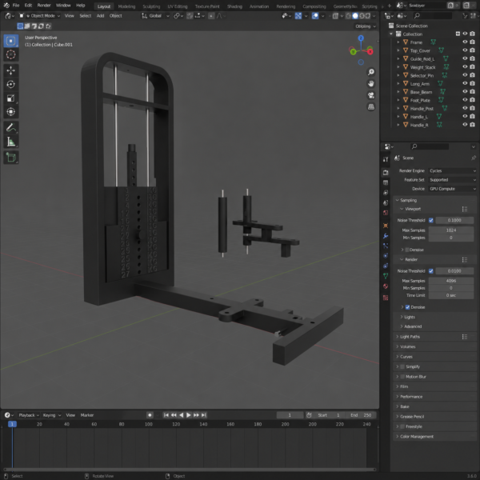Disable Render Noise Threshold checkbox
This screenshot has height=480, width=480.
click(x=431, y=271)
